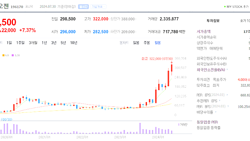Click the 660.82 PER value
Image resolution: width=250 pixels, height=141 pixels.
click(245, 95)
